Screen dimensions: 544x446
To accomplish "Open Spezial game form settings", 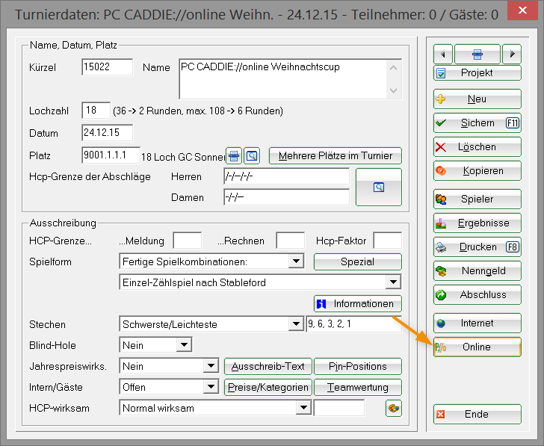I will click(357, 261).
